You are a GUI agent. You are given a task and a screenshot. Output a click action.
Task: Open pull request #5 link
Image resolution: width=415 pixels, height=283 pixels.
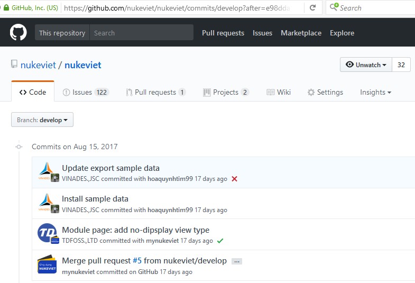(137, 261)
